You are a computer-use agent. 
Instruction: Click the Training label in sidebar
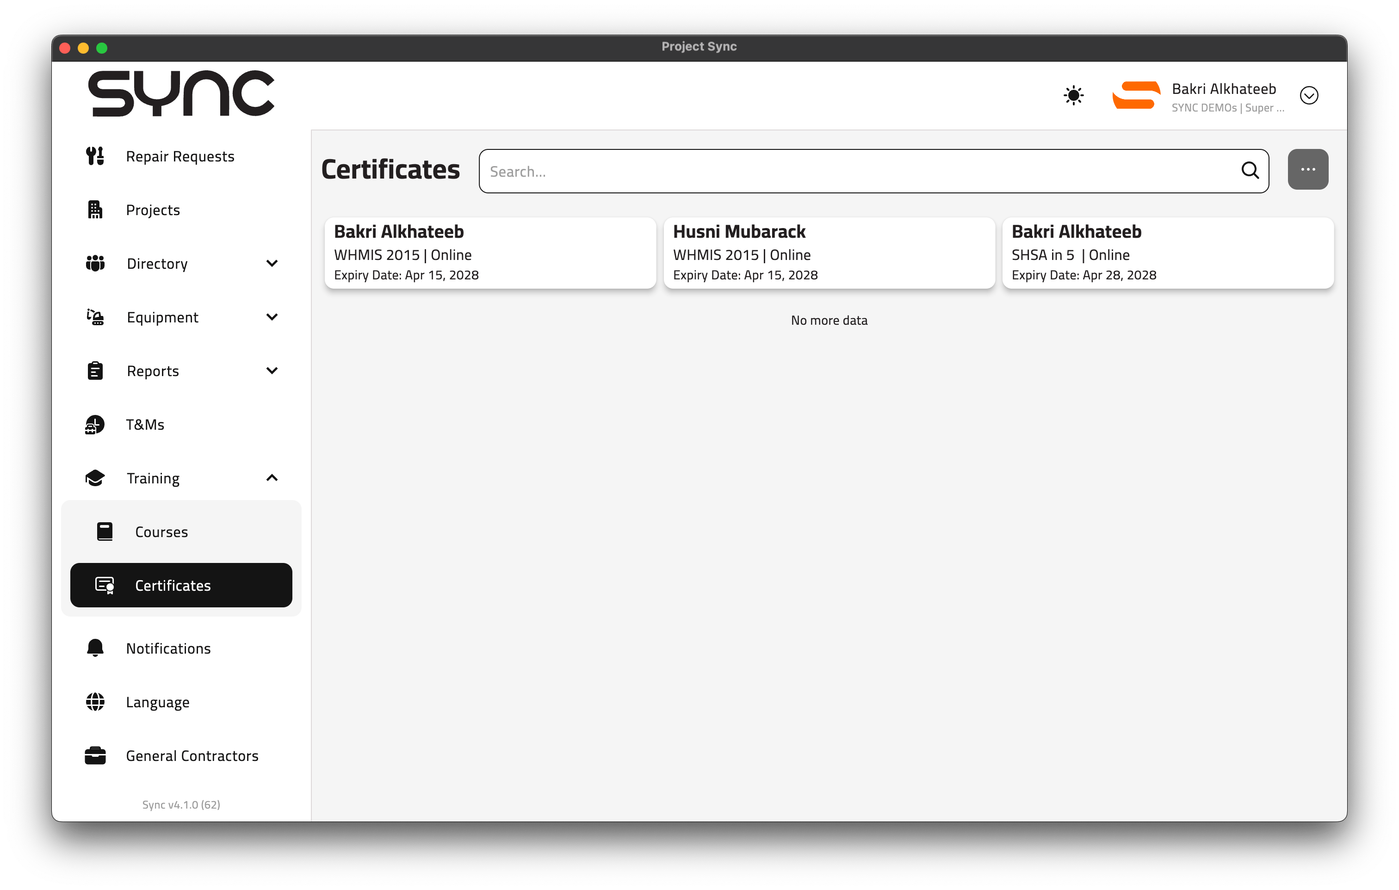point(153,478)
